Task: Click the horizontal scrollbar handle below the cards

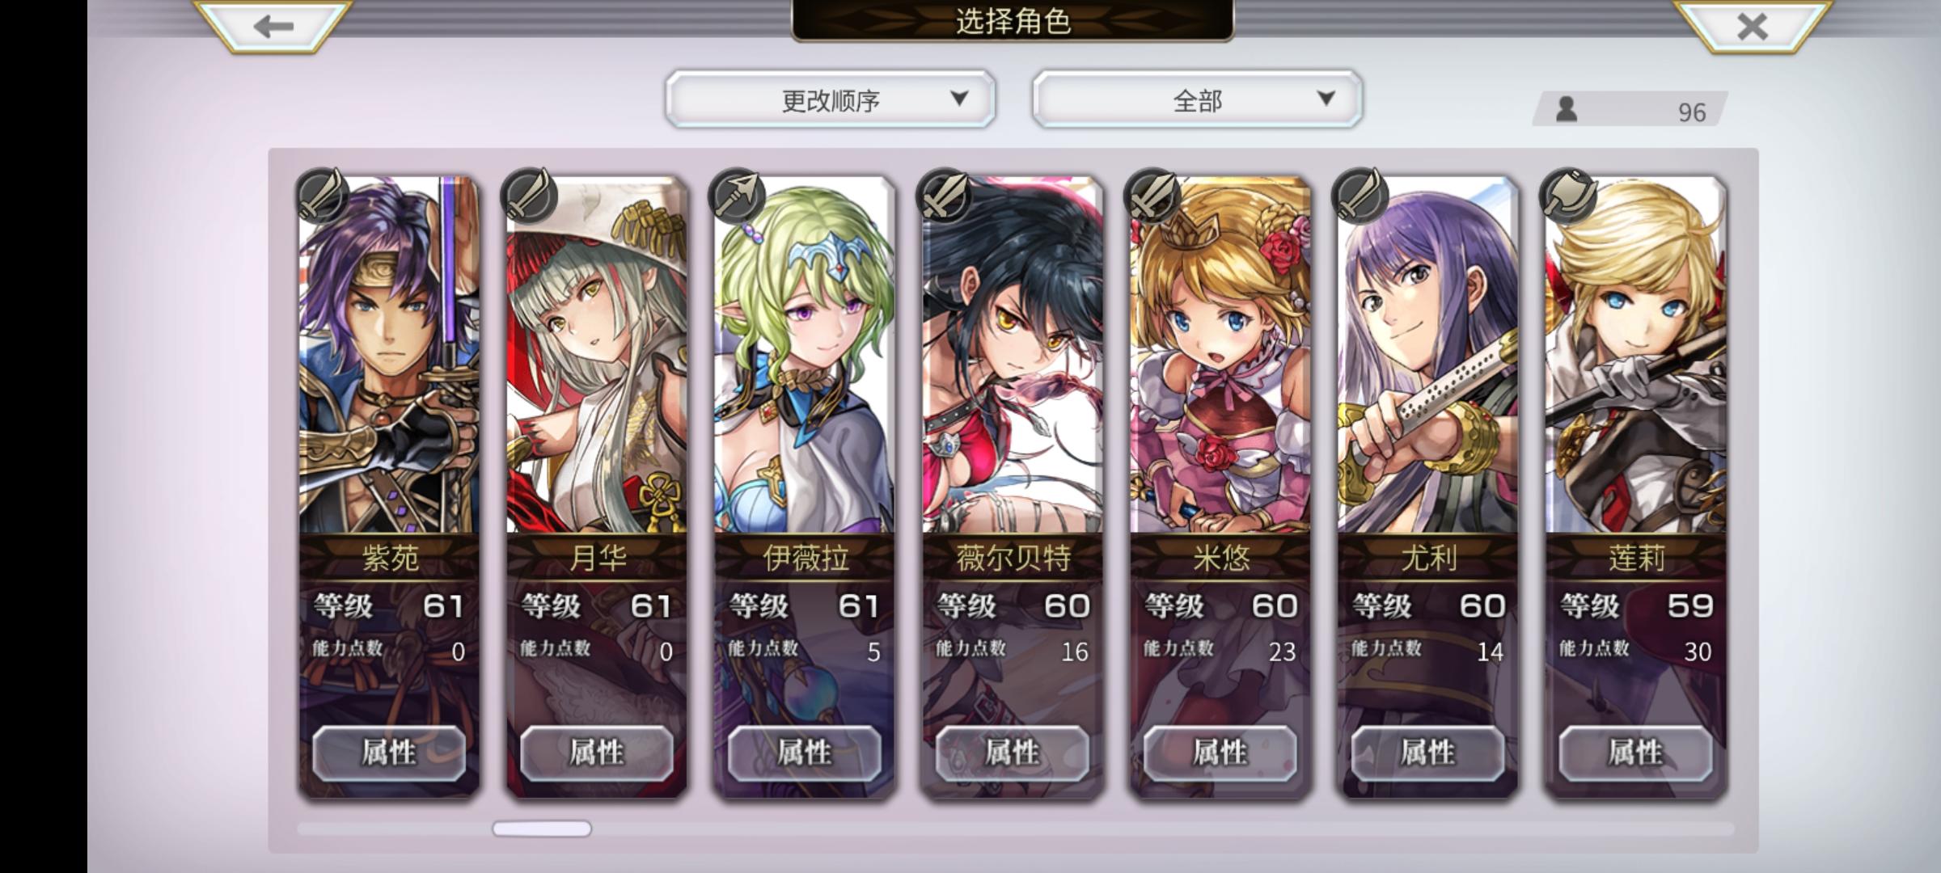Action: 542,829
